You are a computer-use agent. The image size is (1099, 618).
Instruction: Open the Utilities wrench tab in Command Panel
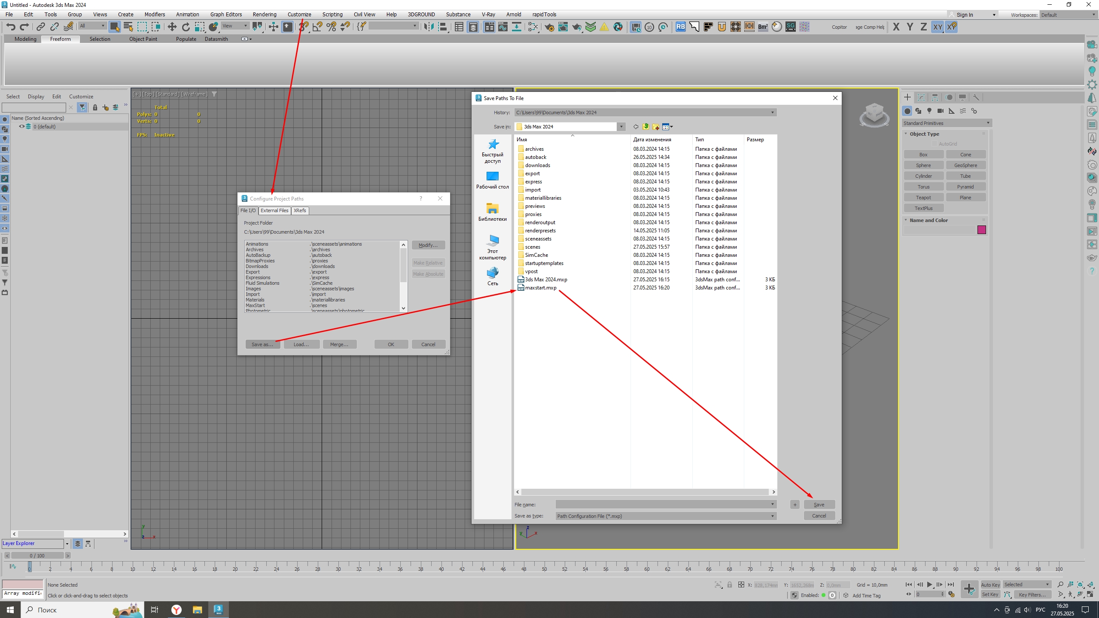[x=976, y=97]
